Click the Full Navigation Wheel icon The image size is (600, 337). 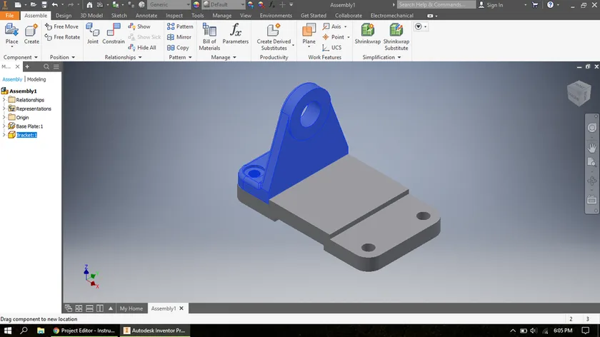[591, 128]
